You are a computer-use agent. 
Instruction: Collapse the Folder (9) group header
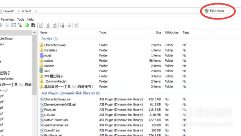click(x=49, y=39)
